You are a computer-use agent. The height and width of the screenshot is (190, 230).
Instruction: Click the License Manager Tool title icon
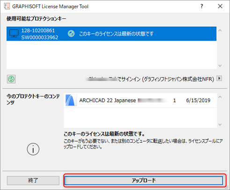click(x=7, y=6)
